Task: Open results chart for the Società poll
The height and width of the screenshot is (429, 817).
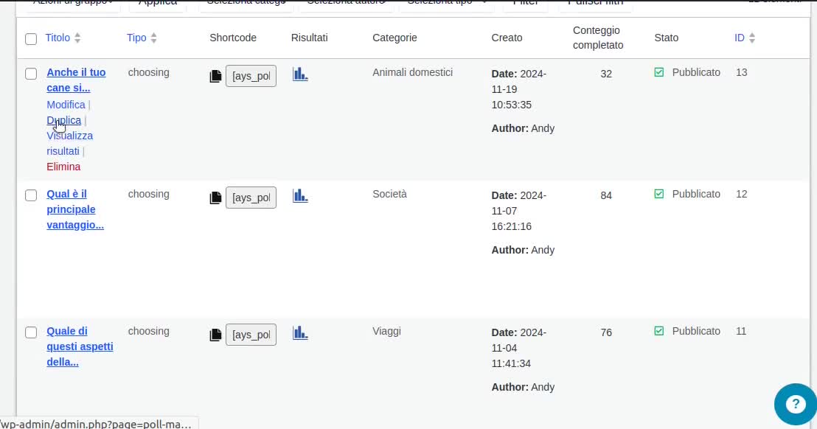Action: click(300, 195)
